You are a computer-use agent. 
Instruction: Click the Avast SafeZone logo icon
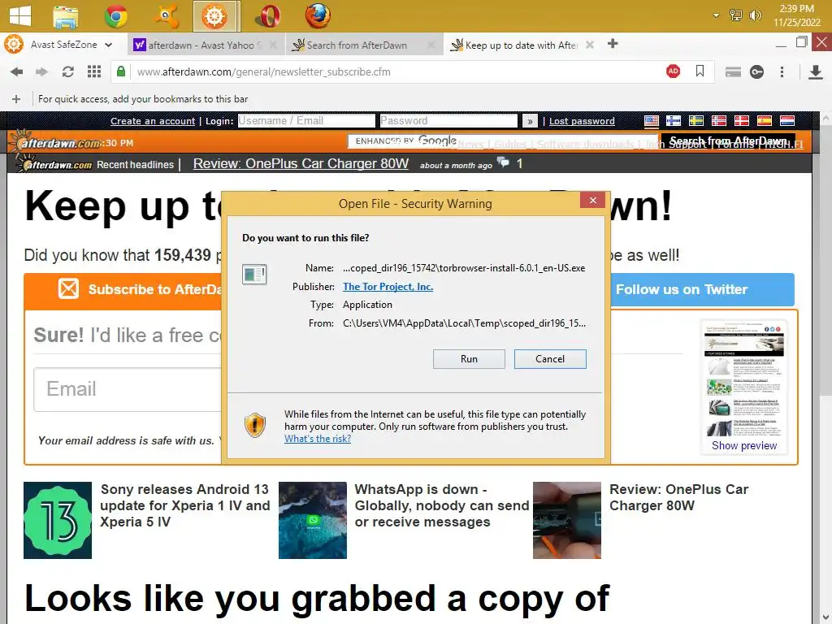14,44
